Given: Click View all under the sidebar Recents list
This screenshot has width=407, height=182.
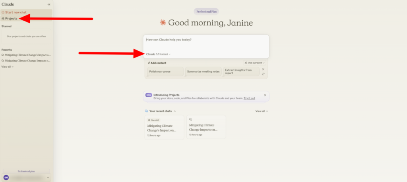Looking at the screenshot, I should (7, 67).
